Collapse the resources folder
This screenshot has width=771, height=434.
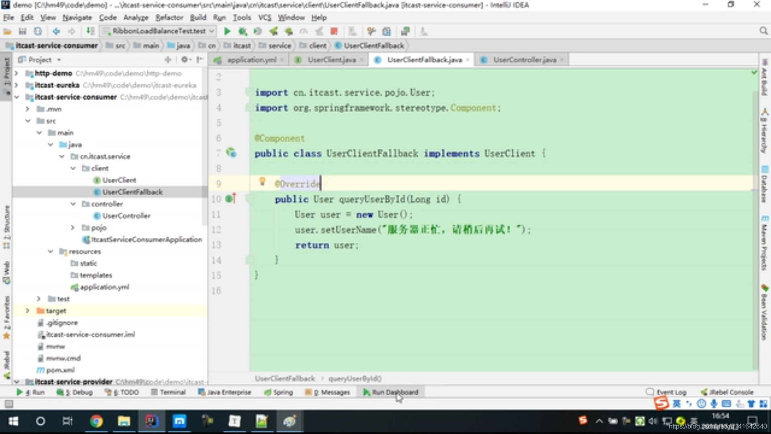point(51,251)
